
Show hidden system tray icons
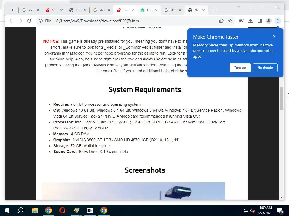coord(239,210)
